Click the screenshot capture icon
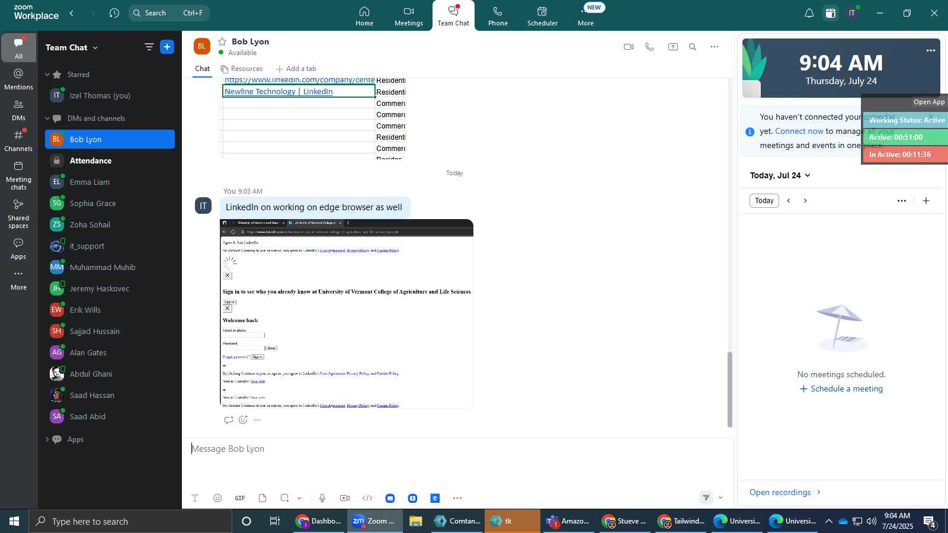The image size is (948, 533). pos(285,498)
